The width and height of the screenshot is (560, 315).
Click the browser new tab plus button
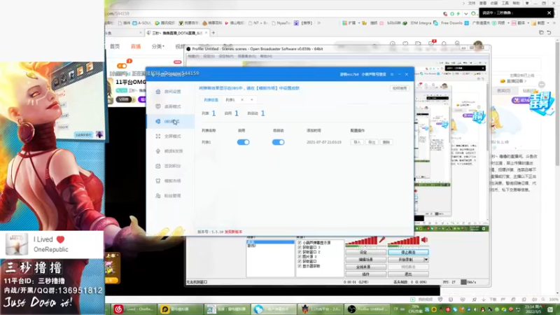point(213,33)
